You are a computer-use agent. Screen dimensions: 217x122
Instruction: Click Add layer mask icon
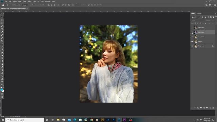coord(201,108)
